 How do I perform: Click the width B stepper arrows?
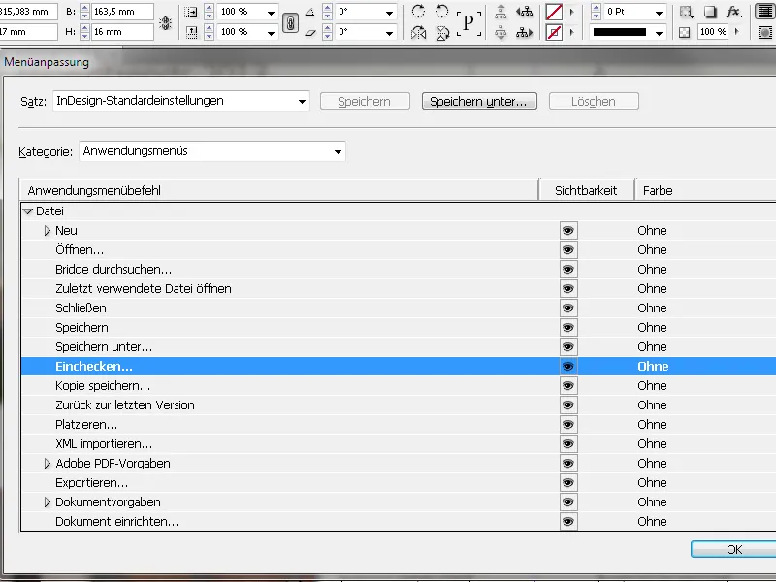click(x=84, y=12)
